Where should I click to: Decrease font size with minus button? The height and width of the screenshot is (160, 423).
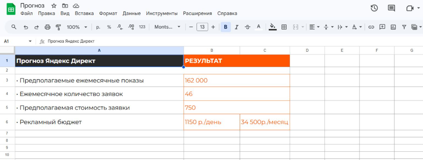[191, 27]
